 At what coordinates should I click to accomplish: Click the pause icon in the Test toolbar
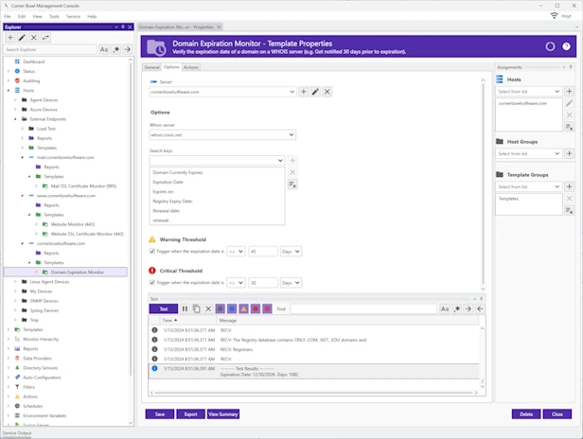(x=185, y=308)
